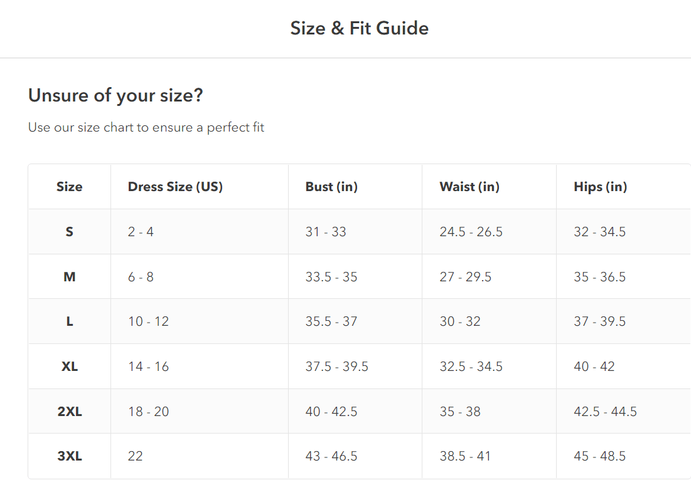Click the L size row label
Screen dimensions: 691x500
[69, 321]
